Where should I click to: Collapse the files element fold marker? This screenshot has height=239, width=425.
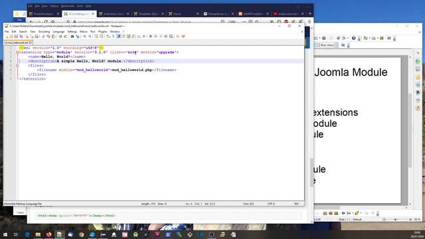tap(17, 66)
